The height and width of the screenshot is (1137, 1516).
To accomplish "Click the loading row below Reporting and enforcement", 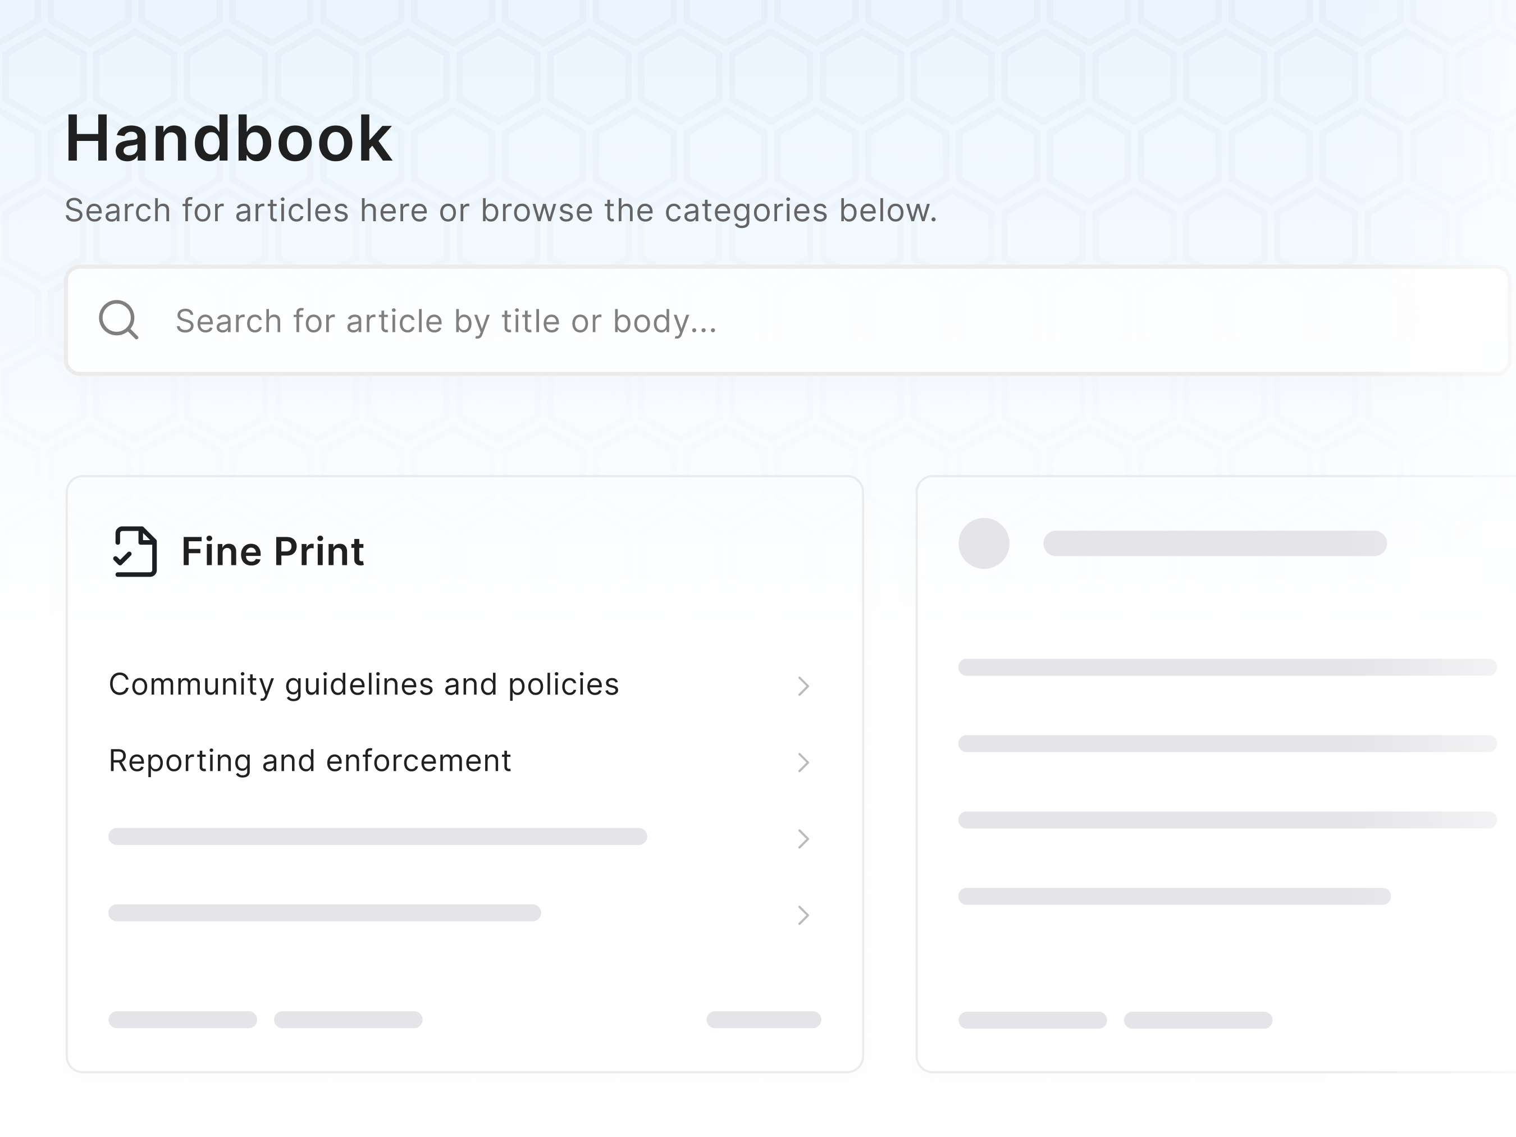I will (377, 837).
